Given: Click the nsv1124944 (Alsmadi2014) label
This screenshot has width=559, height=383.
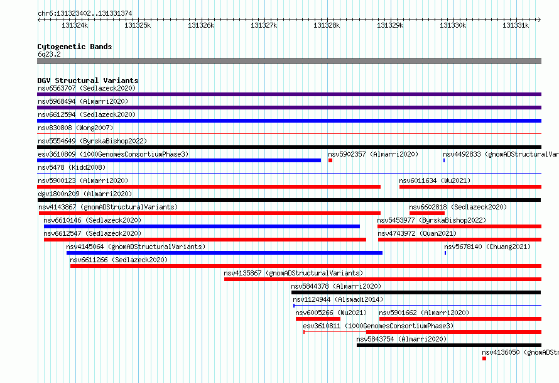Looking at the screenshot, I should coord(338,299).
